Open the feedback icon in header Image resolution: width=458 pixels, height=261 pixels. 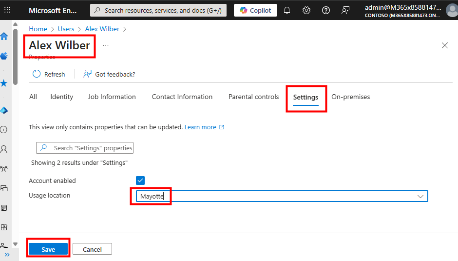tap(345, 10)
